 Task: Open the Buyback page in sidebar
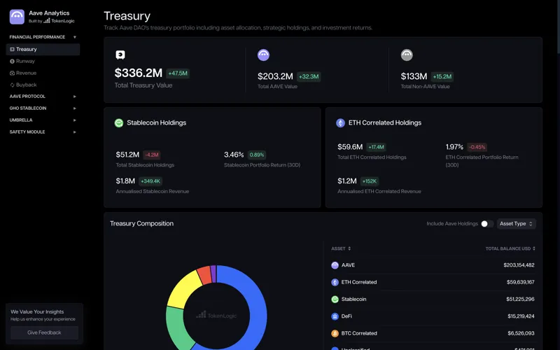43,85
